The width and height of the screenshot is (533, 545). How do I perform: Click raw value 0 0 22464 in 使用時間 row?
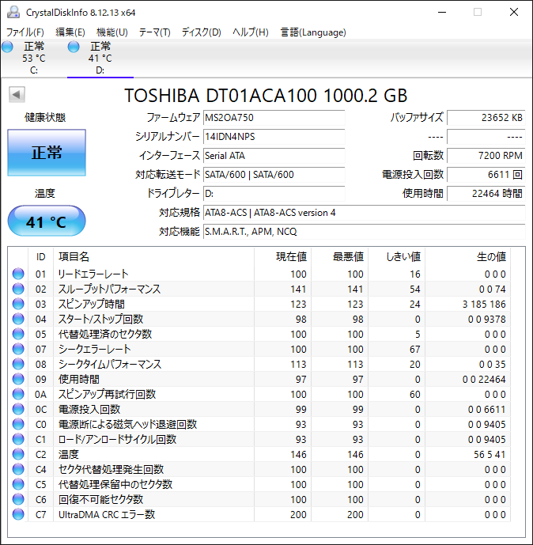(x=484, y=379)
